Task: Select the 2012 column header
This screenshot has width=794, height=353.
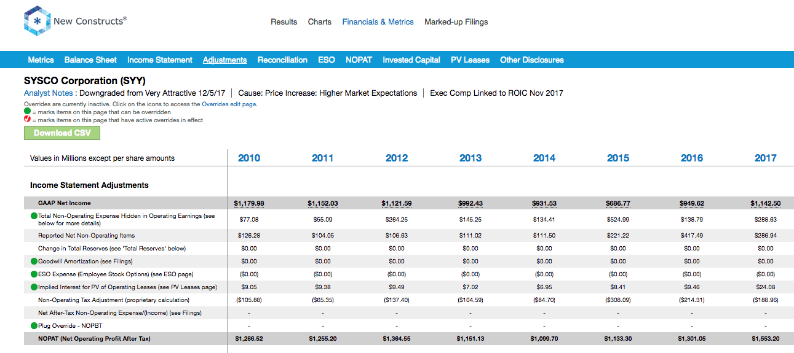Action: pyautogui.click(x=397, y=158)
